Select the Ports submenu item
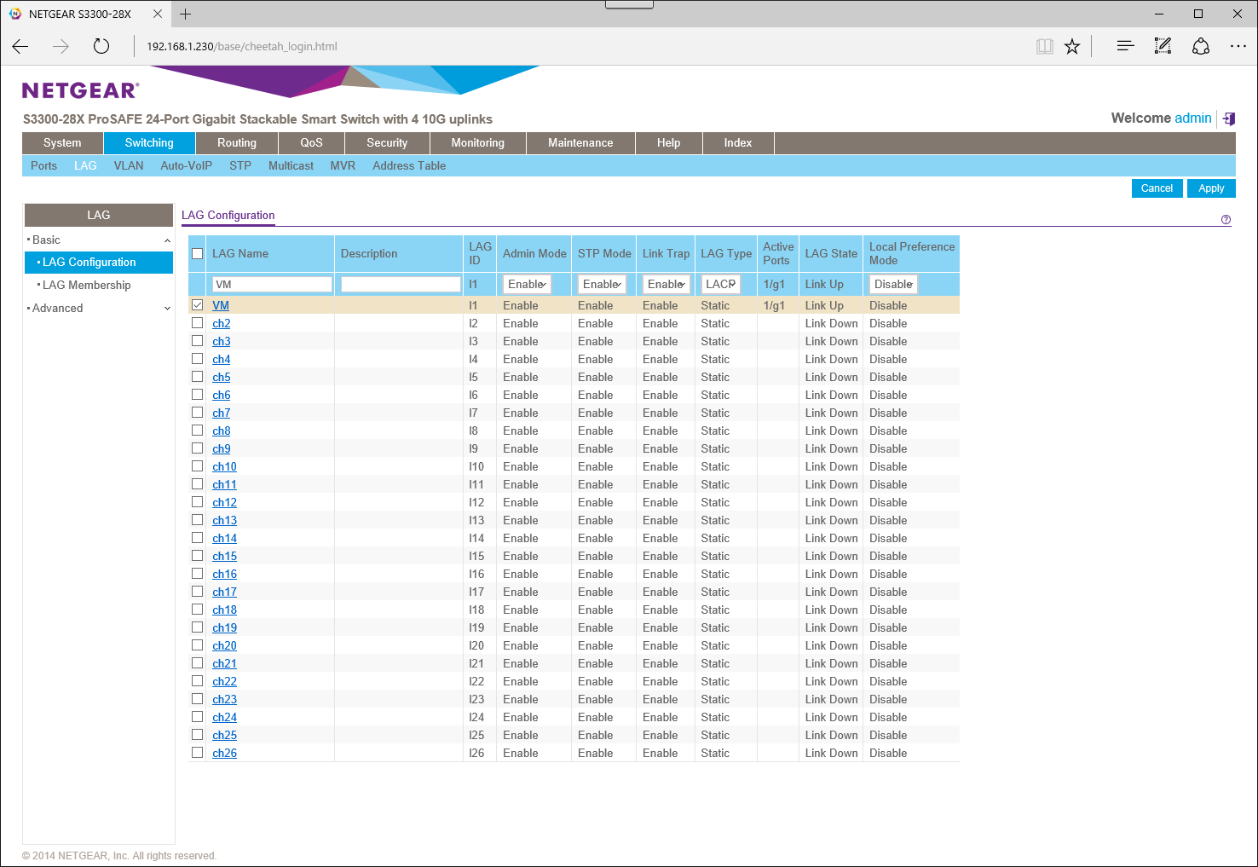 coord(43,166)
